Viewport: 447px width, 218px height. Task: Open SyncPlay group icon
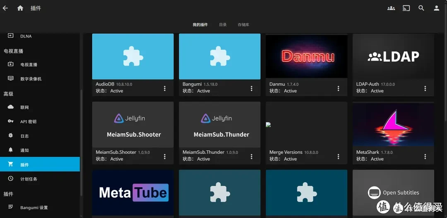[x=391, y=8]
